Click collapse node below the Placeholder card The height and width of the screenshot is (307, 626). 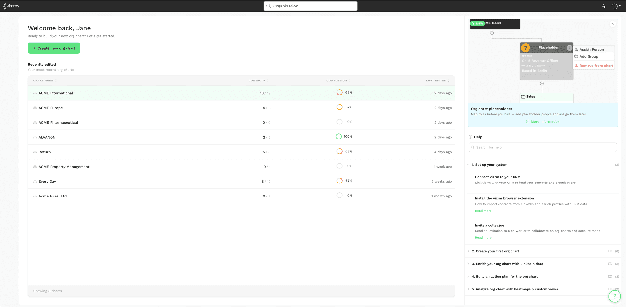(542, 84)
